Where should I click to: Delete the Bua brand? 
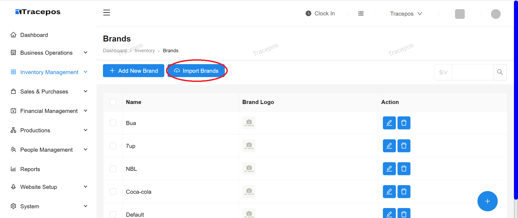(404, 123)
